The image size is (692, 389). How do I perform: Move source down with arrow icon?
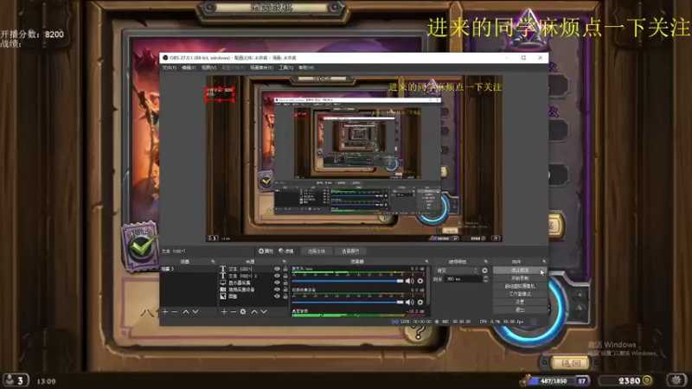pyautogui.click(x=264, y=311)
